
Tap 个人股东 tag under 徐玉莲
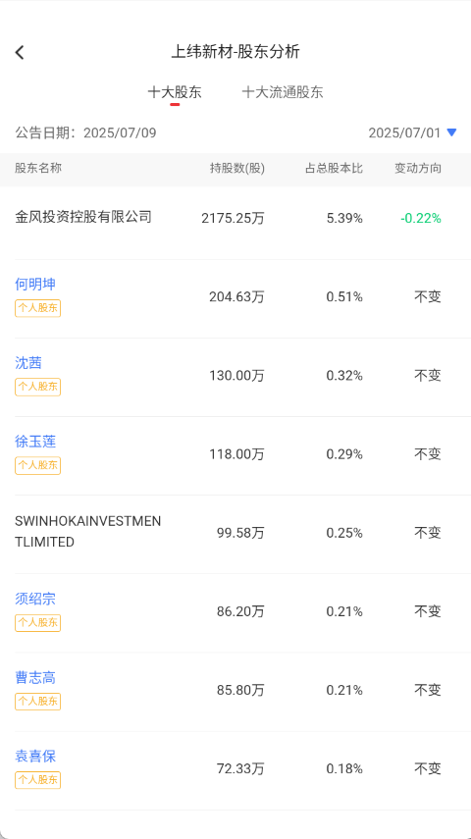tap(37, 465)
